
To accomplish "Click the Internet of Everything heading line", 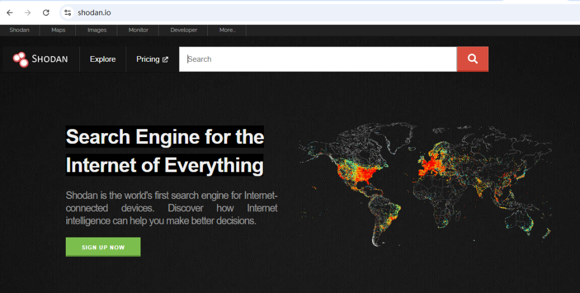I will click(x=165, y=165).
